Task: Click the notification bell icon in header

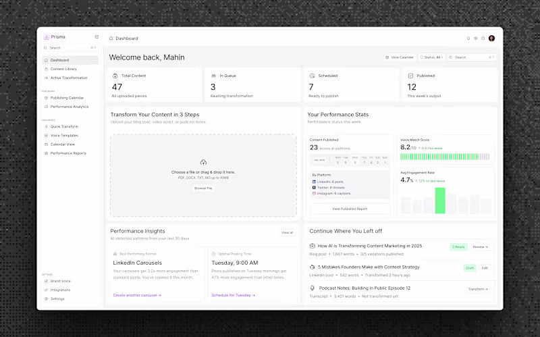Action: [x=468, y=38]
